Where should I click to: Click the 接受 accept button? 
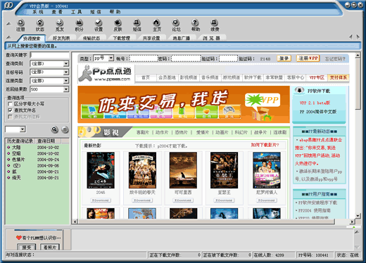(x=27, y=247)
